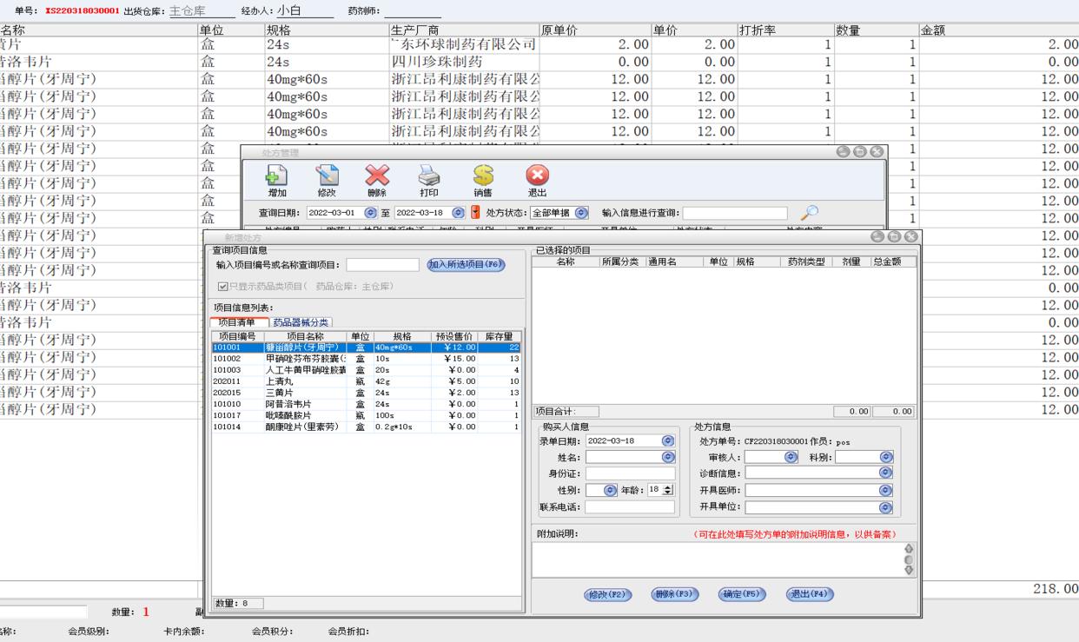The height and width of the screenshot is (642, 1079).
Task: Click the 年龄 spinner stepper
Action: click(668, 490)
